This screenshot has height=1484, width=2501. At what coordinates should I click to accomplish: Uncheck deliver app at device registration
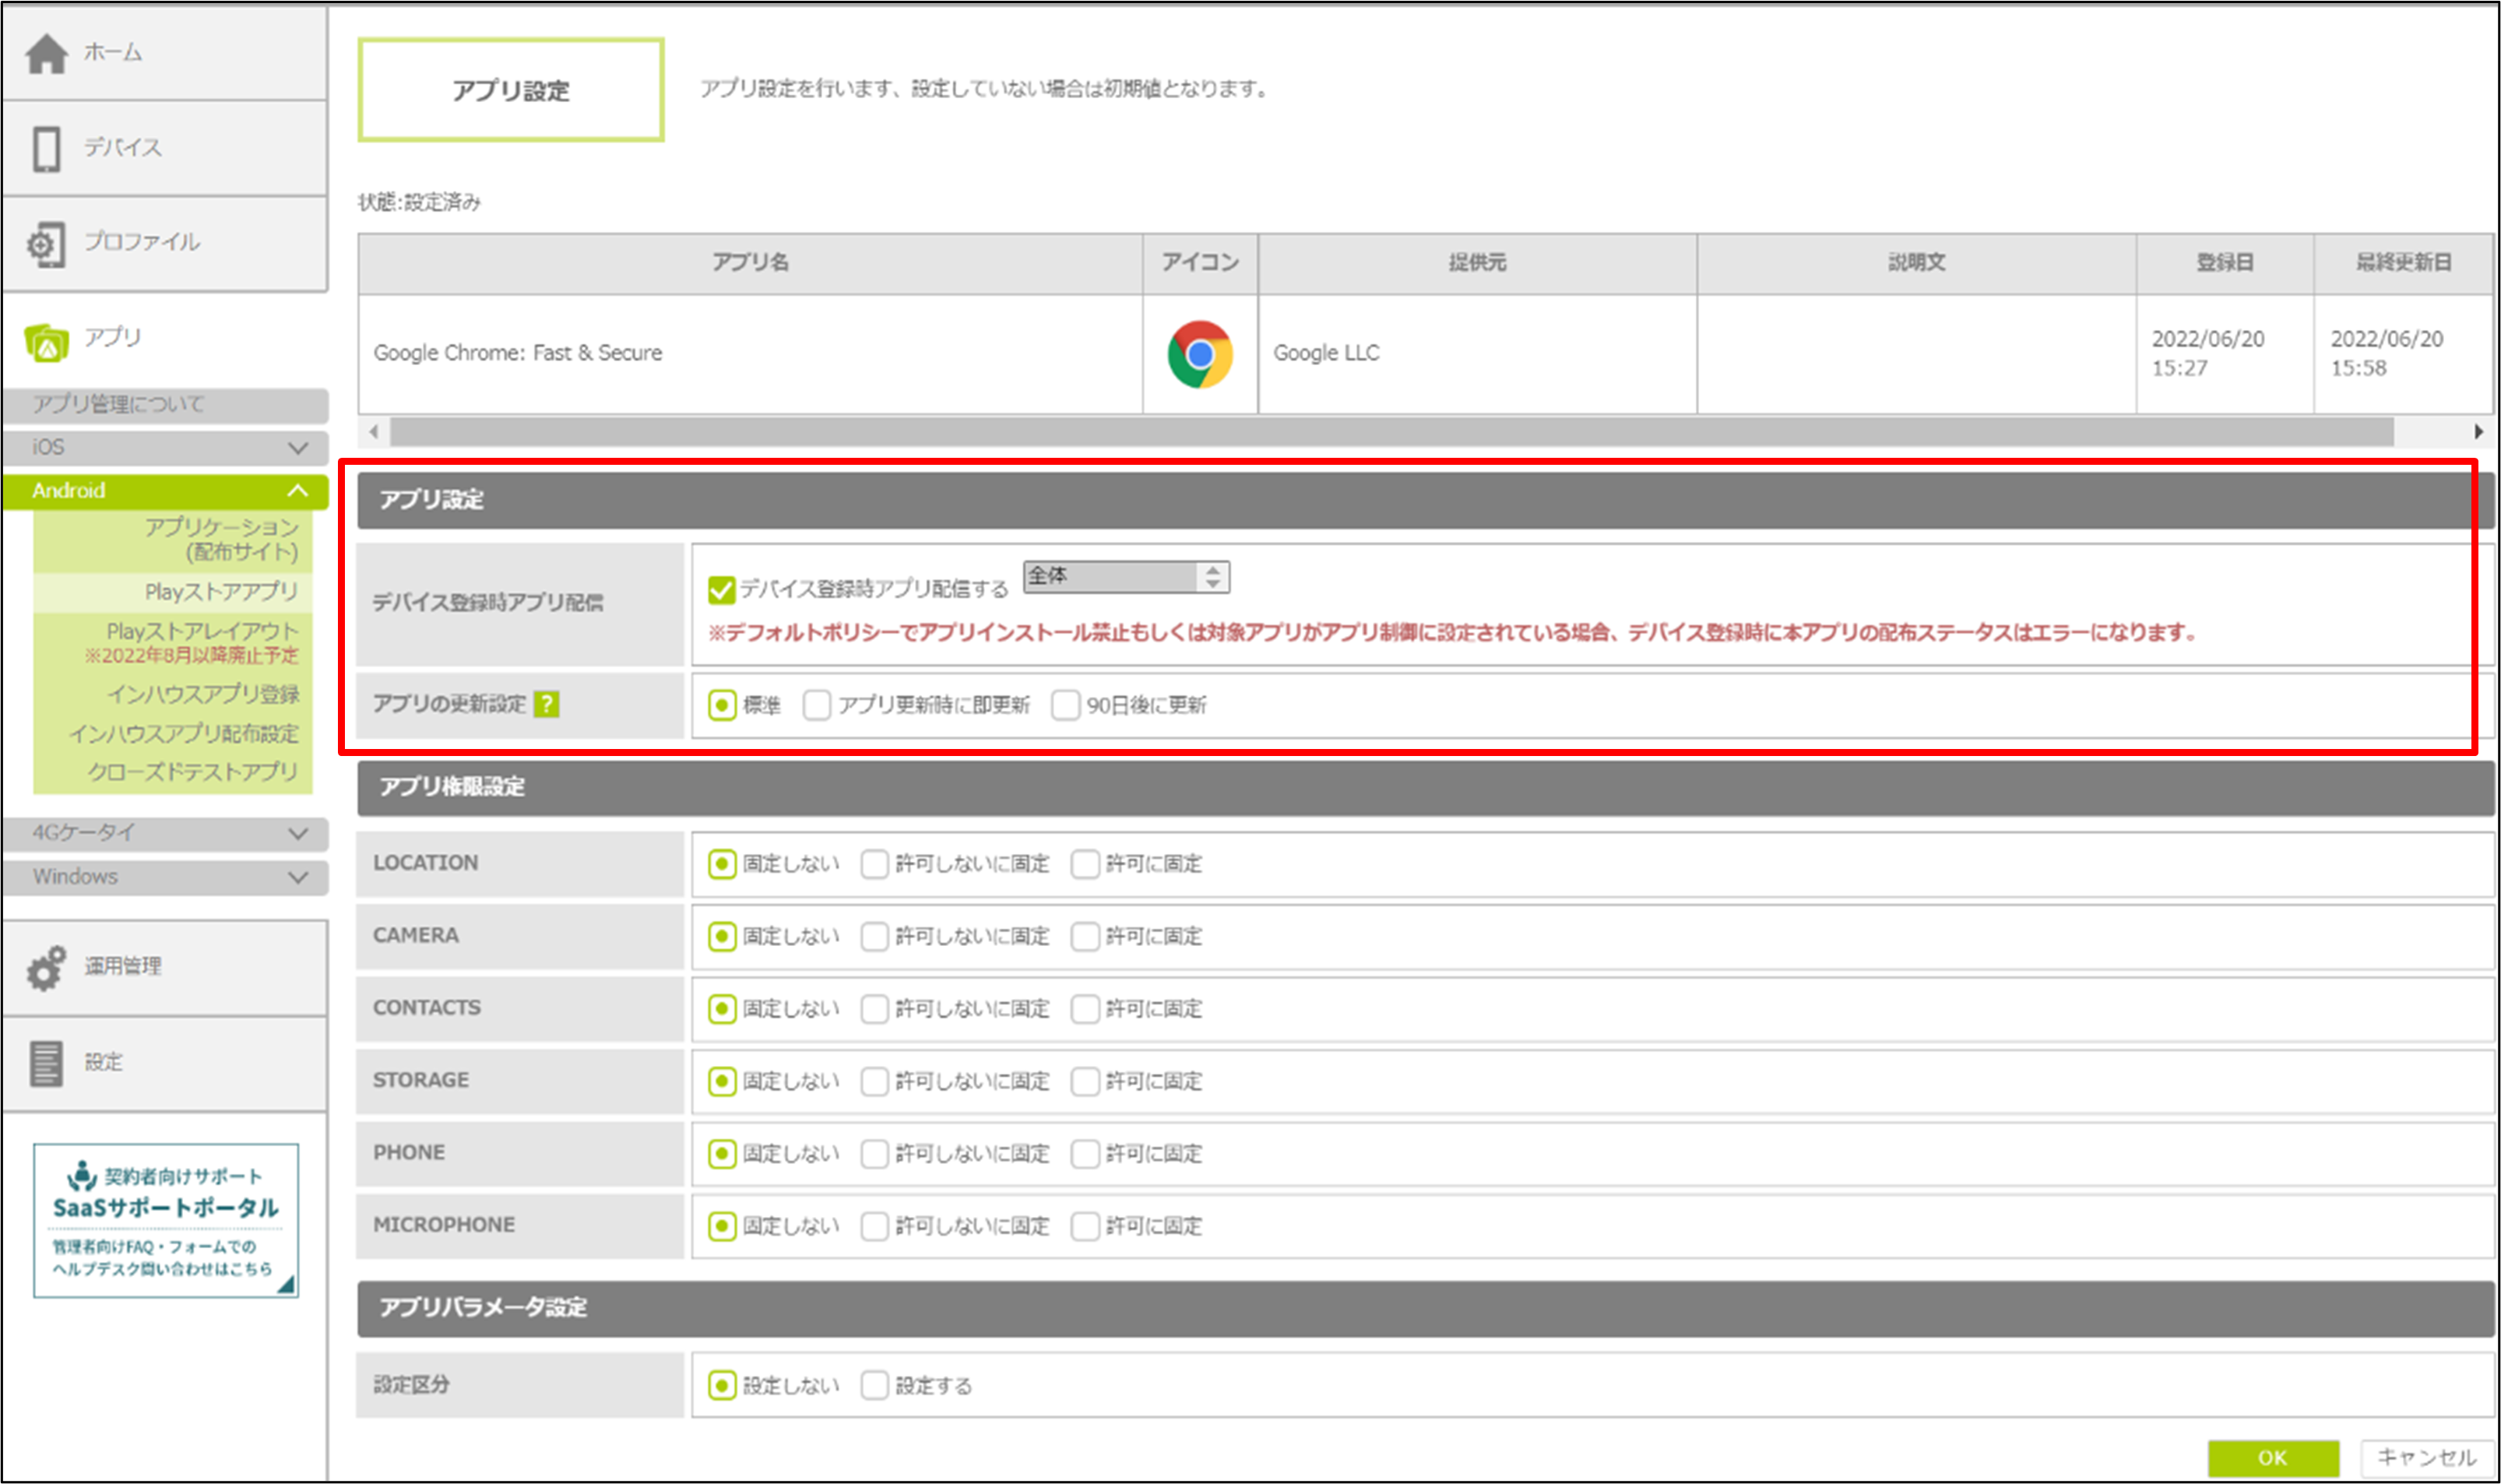[721, 590]
